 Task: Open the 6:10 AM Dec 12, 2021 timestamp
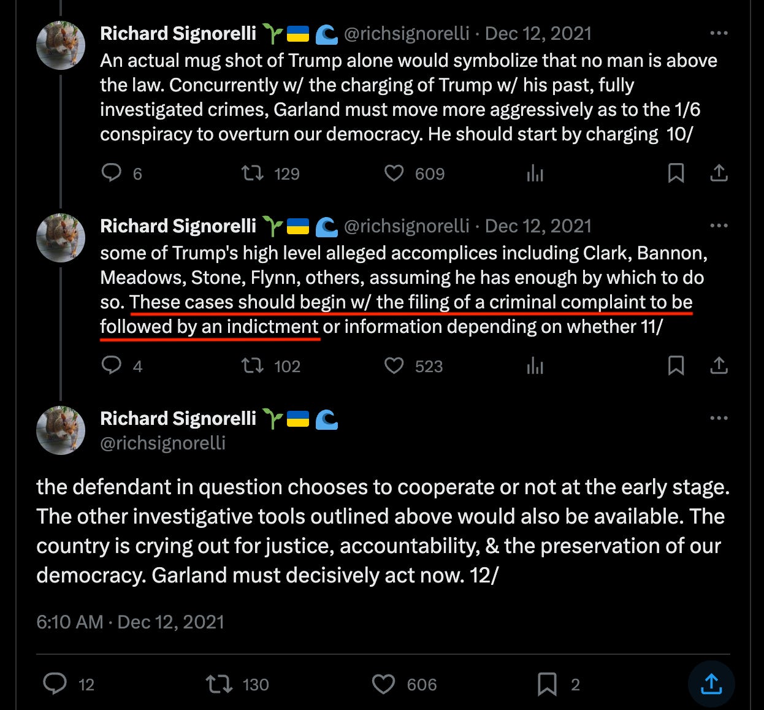pos(130,622)
